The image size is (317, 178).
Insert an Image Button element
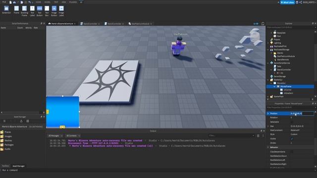[x=54, y=11]
